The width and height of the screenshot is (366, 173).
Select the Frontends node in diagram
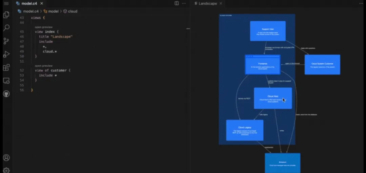(263, 65)
